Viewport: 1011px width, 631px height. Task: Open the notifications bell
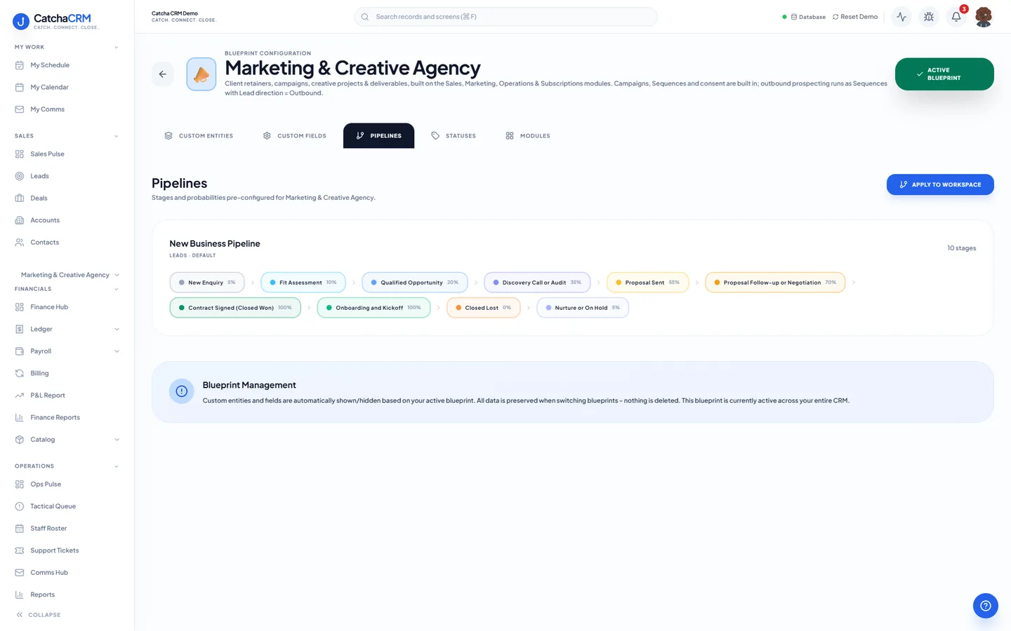(956, 17)
